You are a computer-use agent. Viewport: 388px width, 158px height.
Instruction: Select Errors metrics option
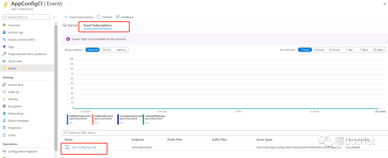pos(107,50)
